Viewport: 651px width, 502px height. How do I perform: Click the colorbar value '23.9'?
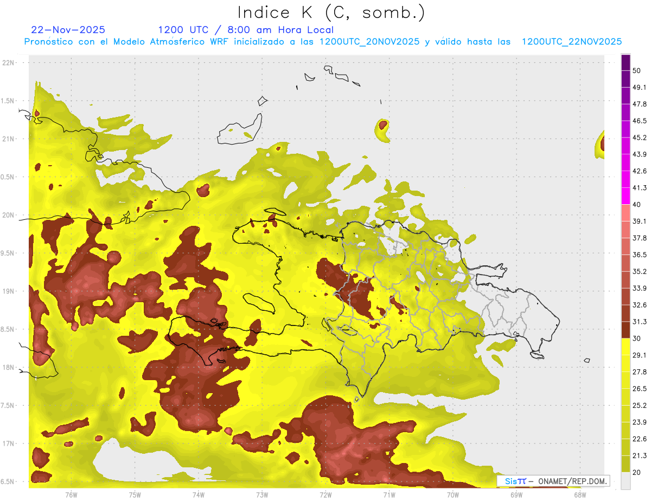[x=640, y=422]
